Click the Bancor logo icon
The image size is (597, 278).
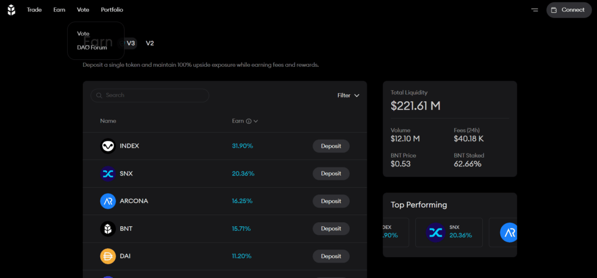click(11, 10)
